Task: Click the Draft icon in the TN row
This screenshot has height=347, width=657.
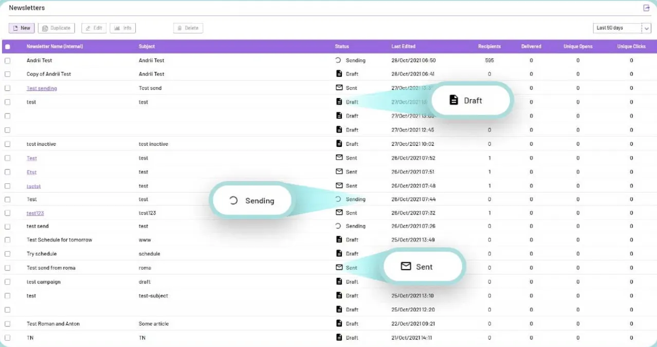Action: click(339, 337)
